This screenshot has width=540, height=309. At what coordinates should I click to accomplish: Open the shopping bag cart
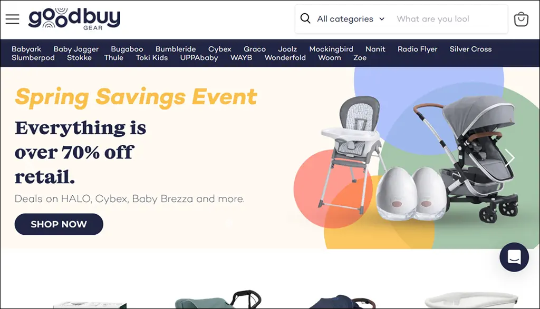pos(520,19)
